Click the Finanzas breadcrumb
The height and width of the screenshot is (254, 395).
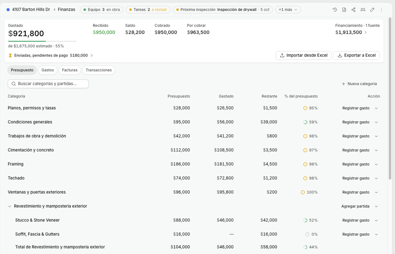coord(66,10)
